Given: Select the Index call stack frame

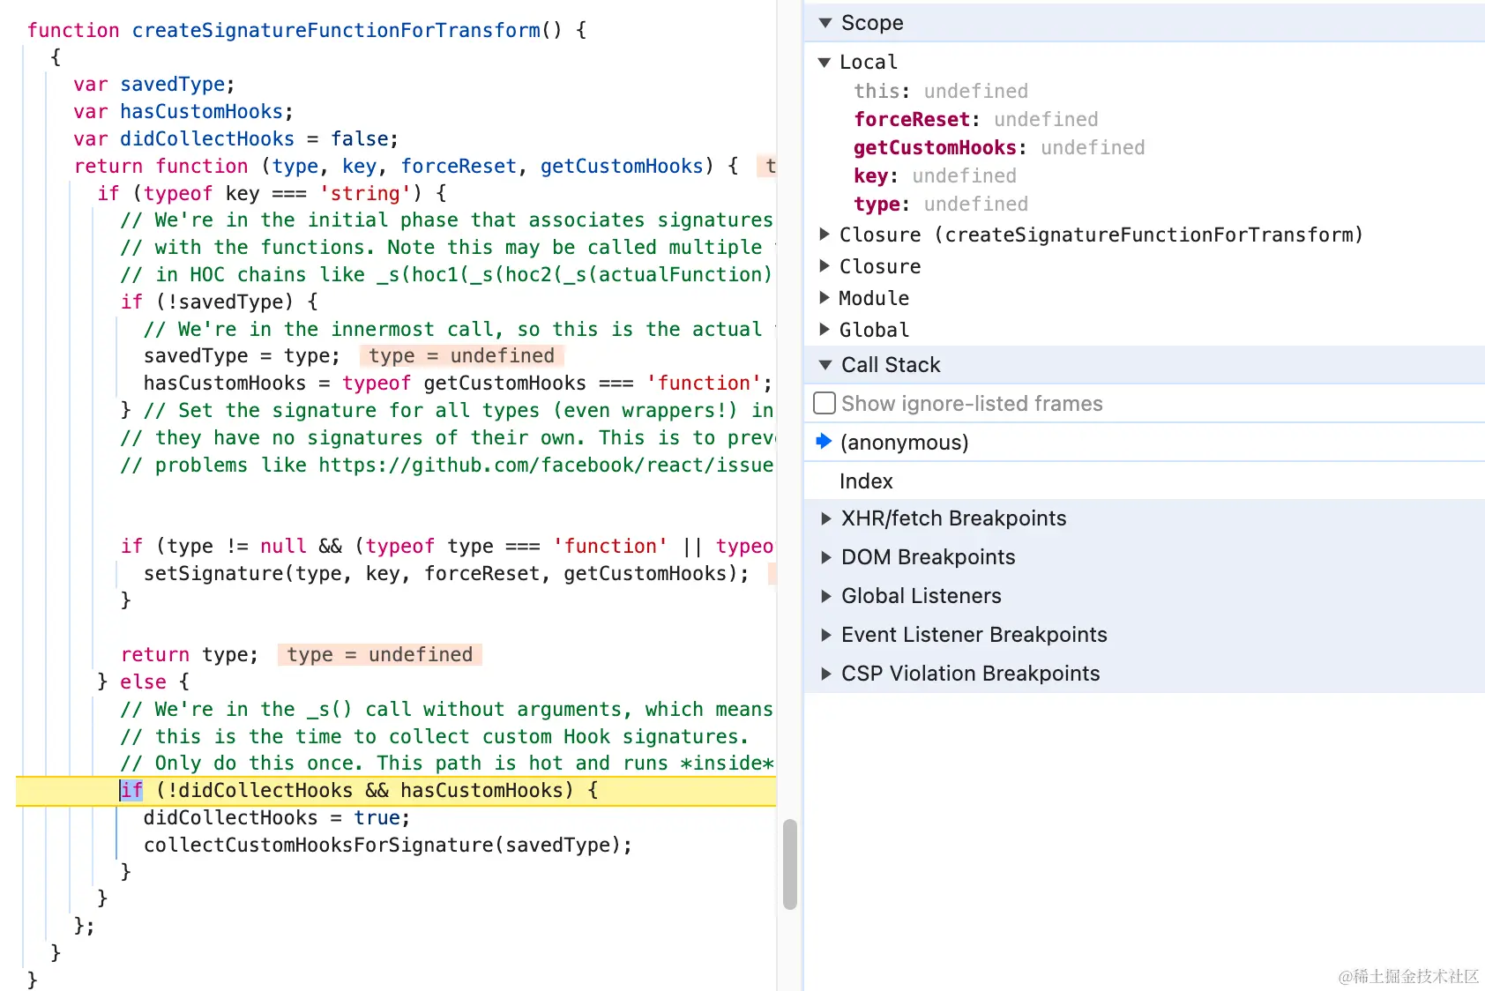Looking at the screenshot, I should coord(1145,481).
